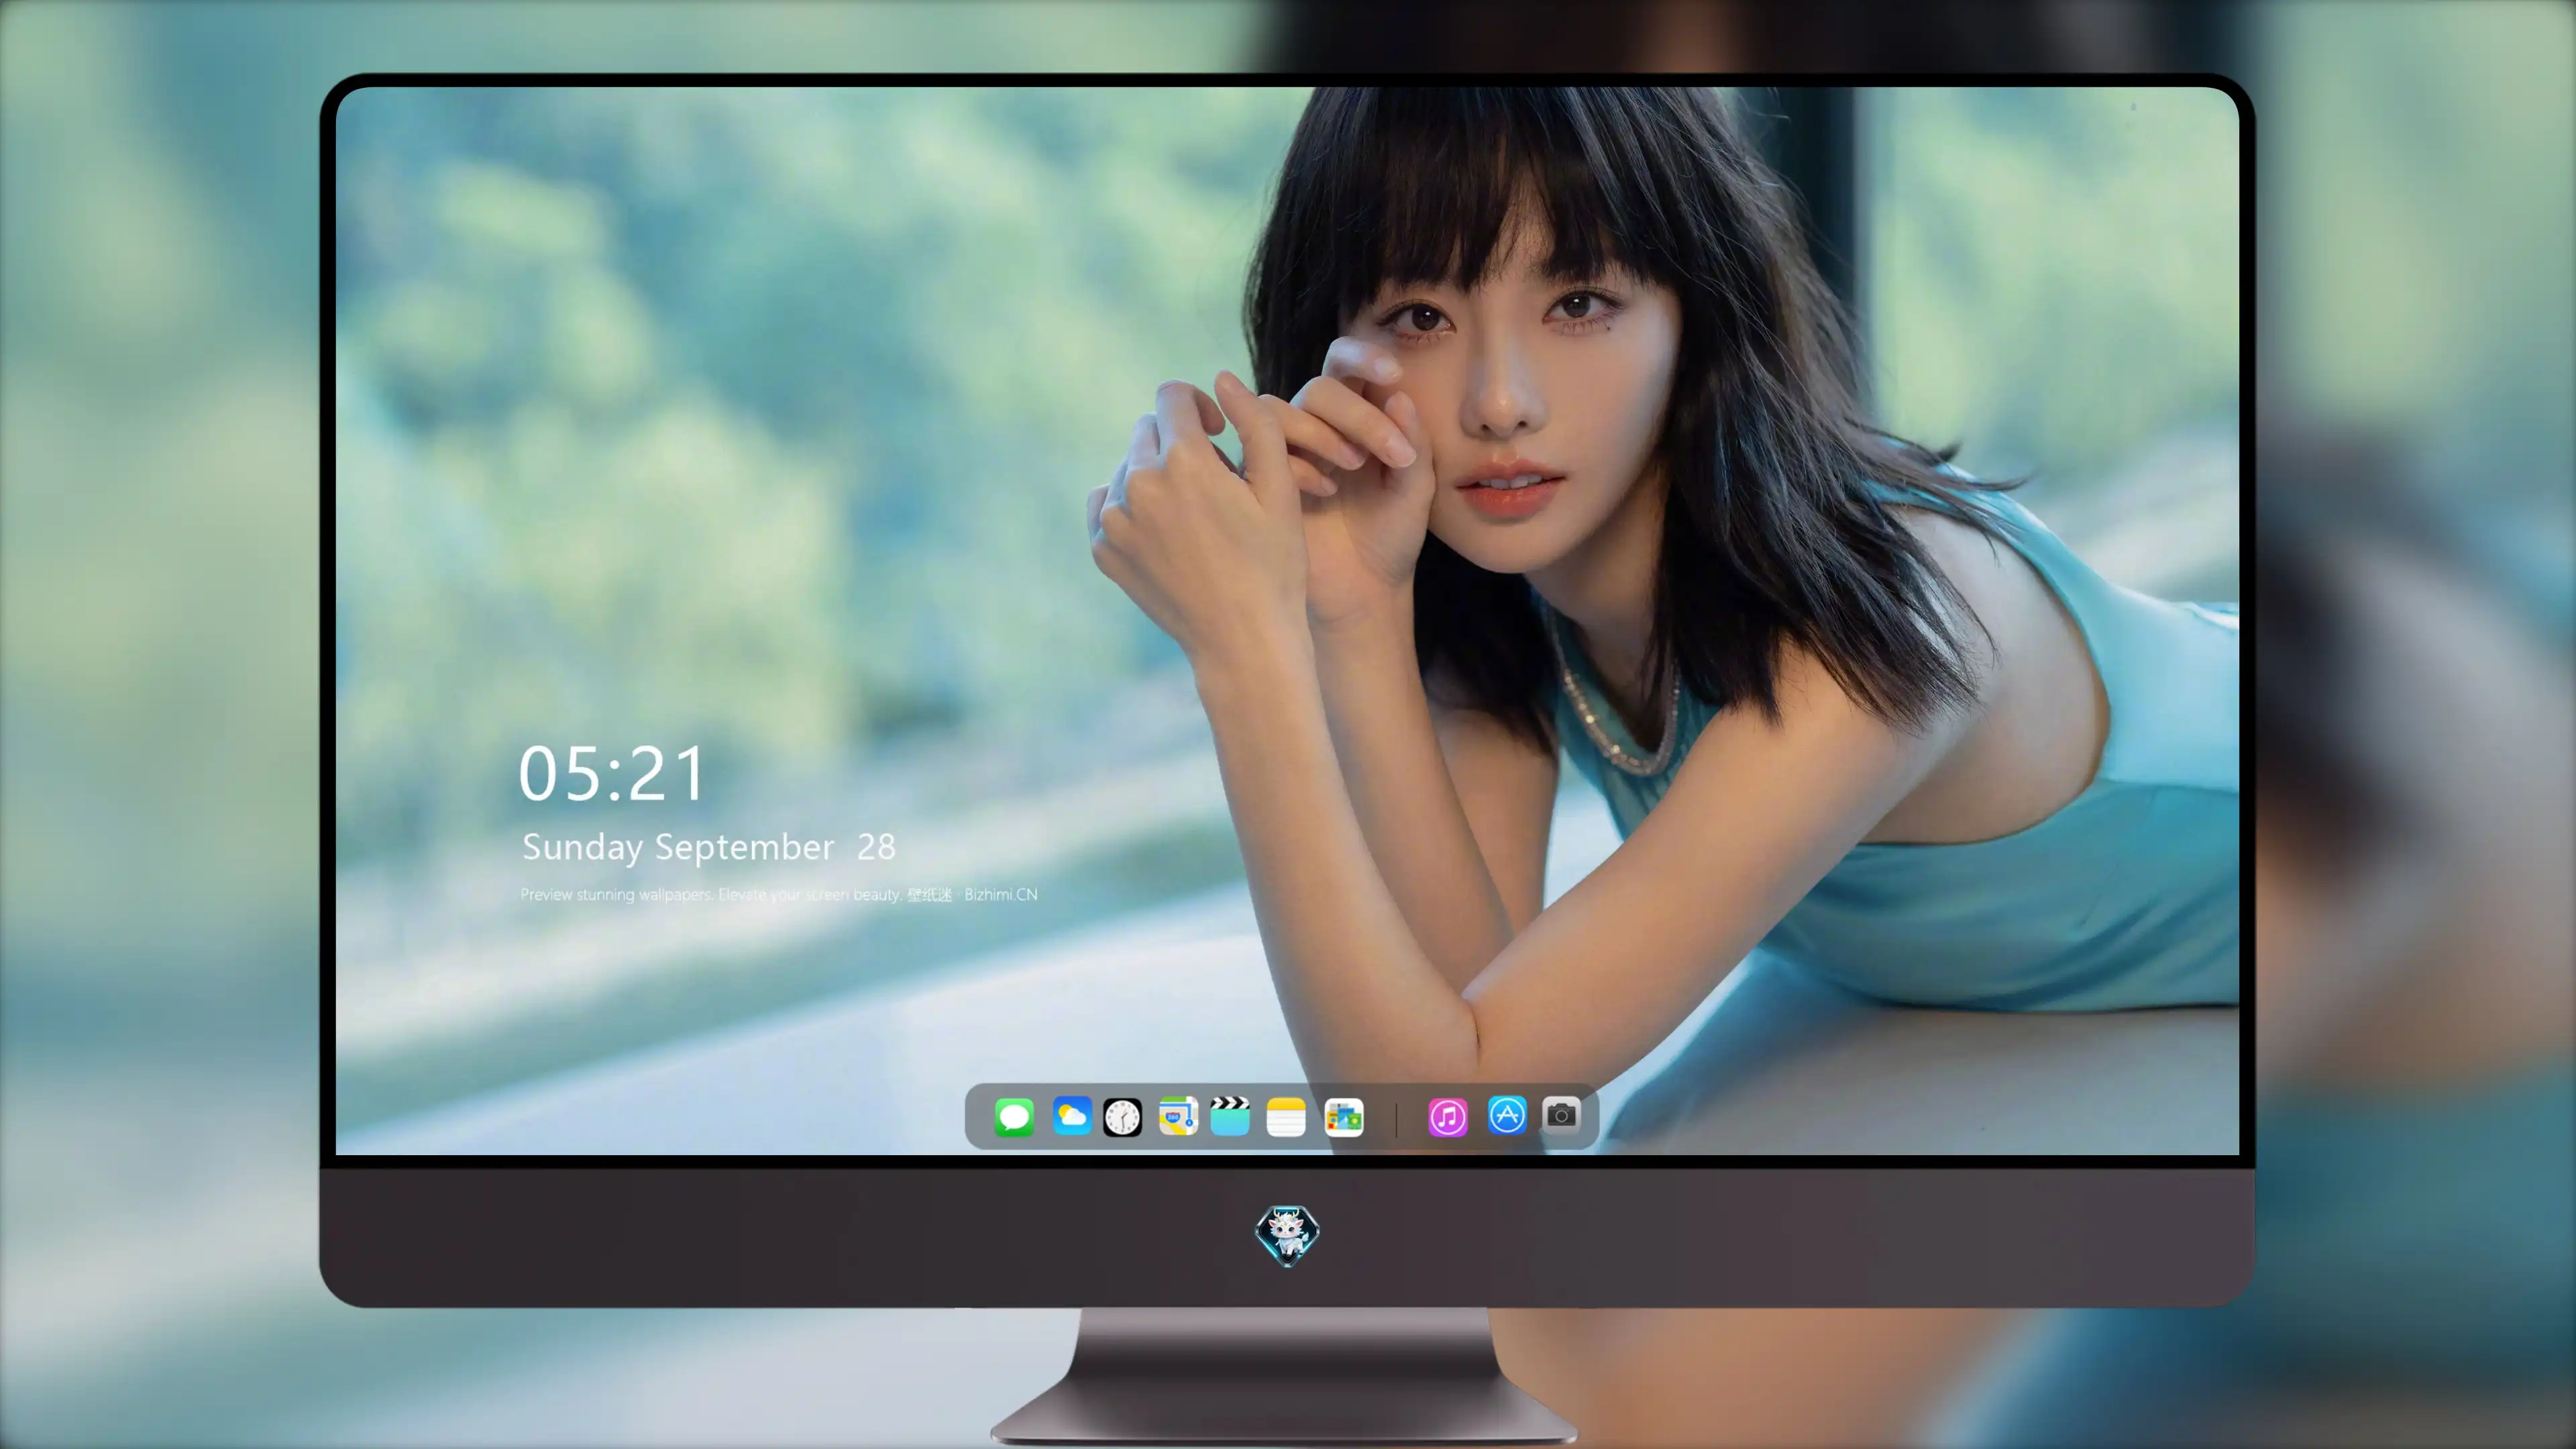Open the yellow Notes app in the dock
Viewport: 2576px width, 1449px height.
(1286, 1117)
